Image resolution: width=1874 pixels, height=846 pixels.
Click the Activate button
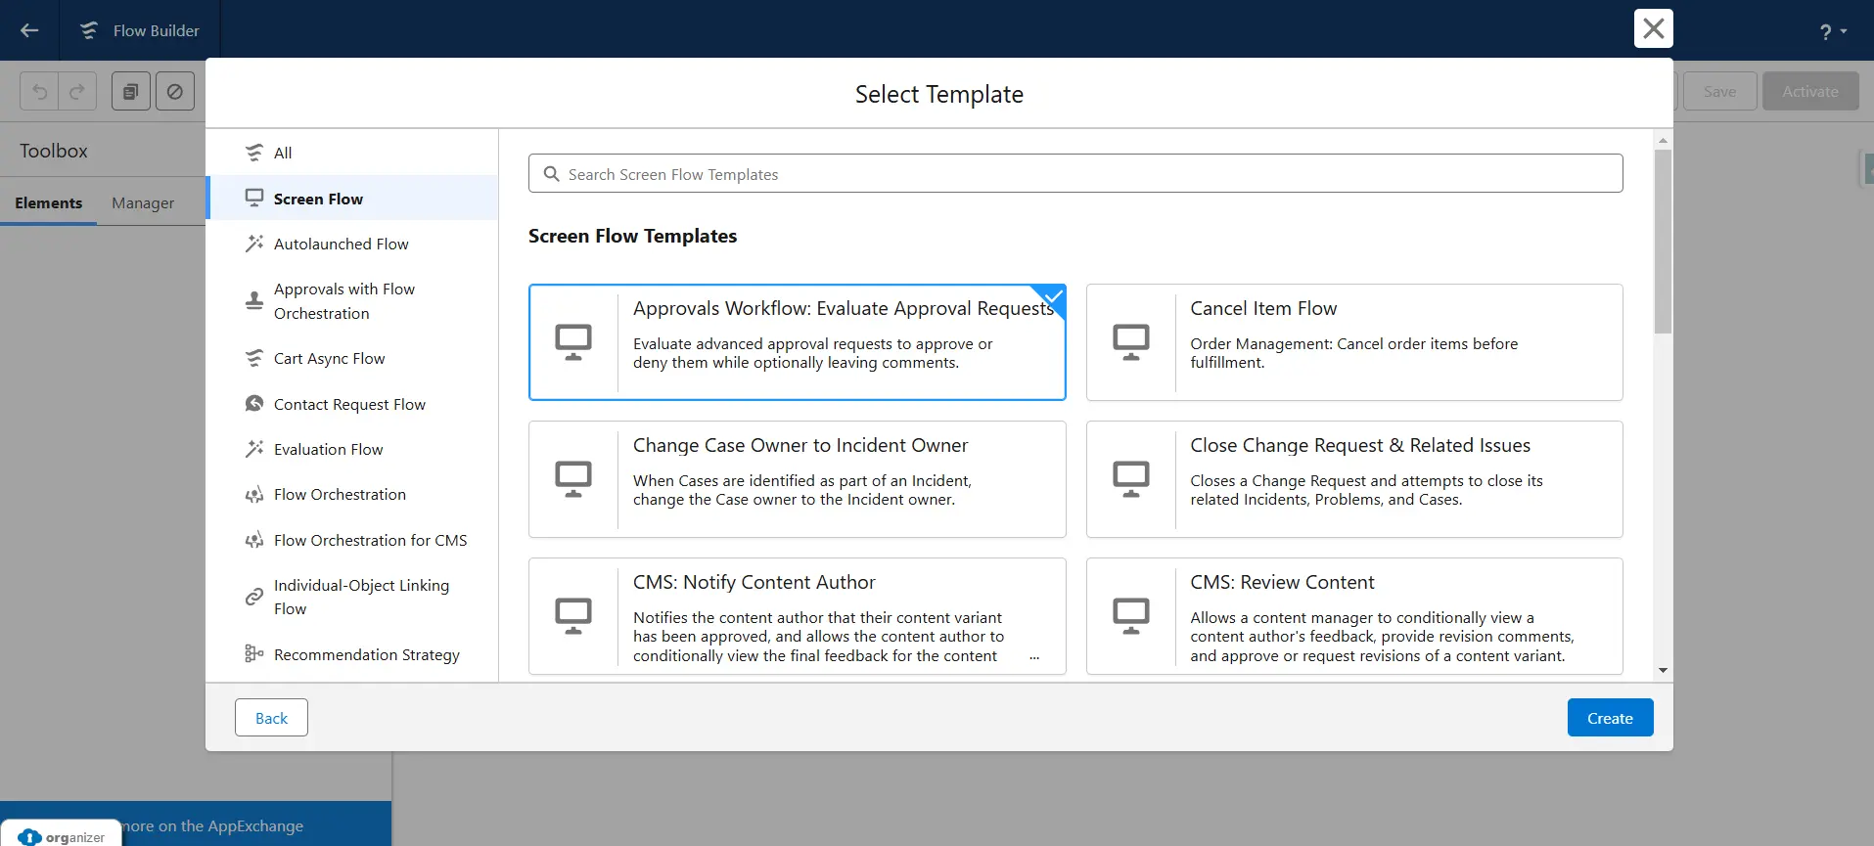click(1810, 91)
